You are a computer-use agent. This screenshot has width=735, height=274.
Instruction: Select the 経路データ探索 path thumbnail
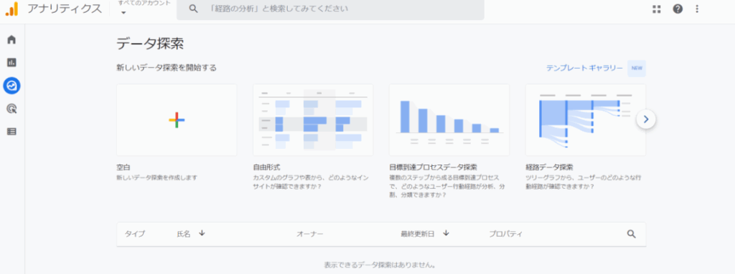click(586, 120)
